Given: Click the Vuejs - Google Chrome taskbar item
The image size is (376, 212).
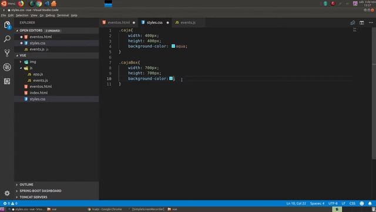Looking at the screenshot, I should click(x=105, y=210).
